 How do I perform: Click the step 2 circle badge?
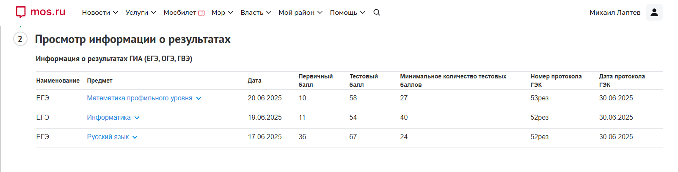pos(20,39)
